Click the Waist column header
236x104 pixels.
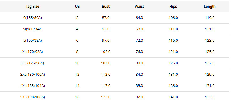pyautogui.click(x=139, y=7)
